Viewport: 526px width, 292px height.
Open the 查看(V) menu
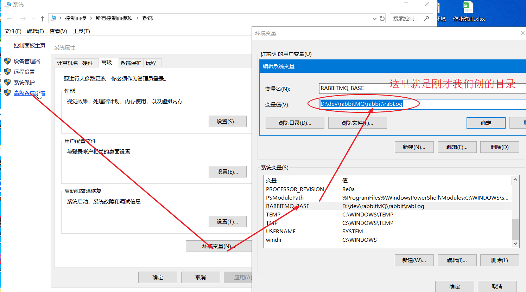coord(58,31)
